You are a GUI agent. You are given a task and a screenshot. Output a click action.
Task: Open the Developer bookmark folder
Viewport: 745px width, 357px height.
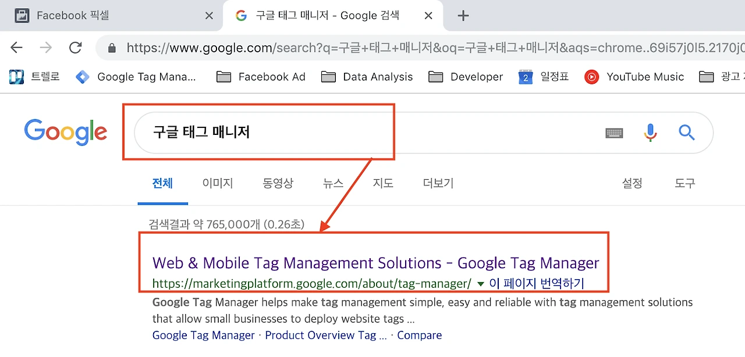click(x=466, y=77)
